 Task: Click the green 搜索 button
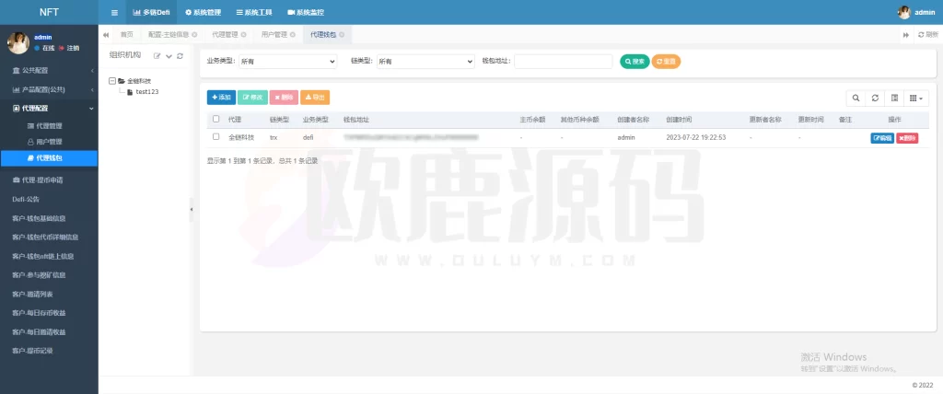point(635,62)
